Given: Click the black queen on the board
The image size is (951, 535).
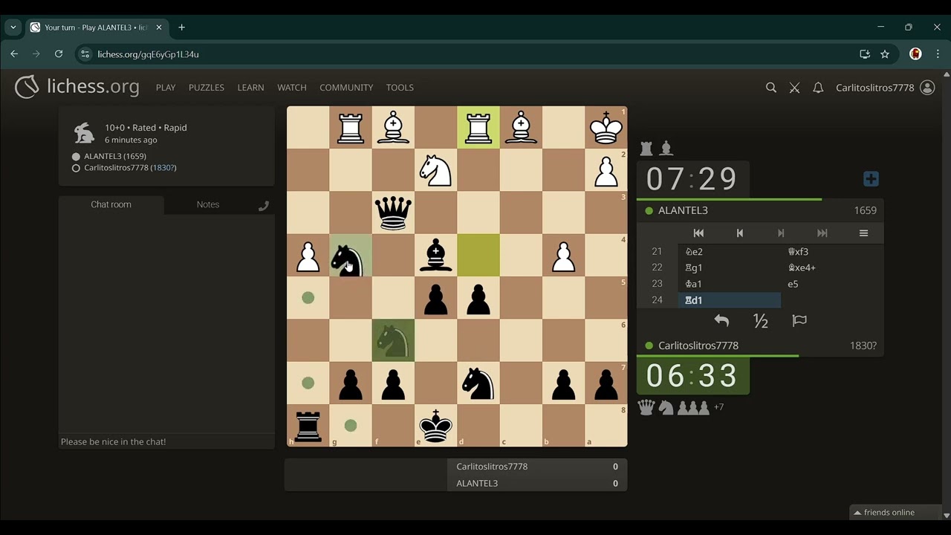Looking at the screenshot, I should click(393, 213).
